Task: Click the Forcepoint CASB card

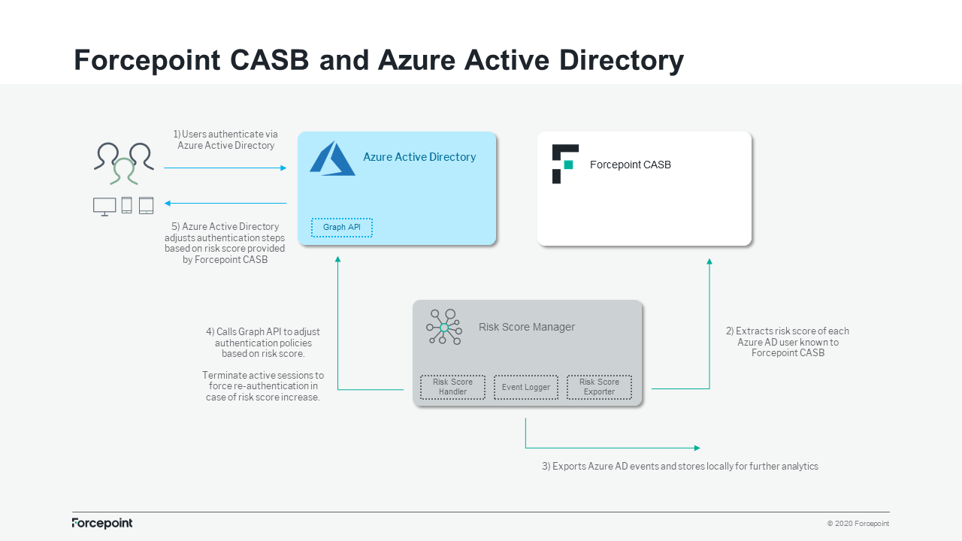Action: (x=644, y=188)
